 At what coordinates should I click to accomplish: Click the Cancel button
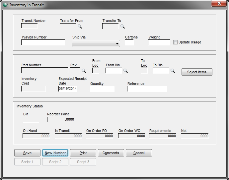(x=139, y=153)
